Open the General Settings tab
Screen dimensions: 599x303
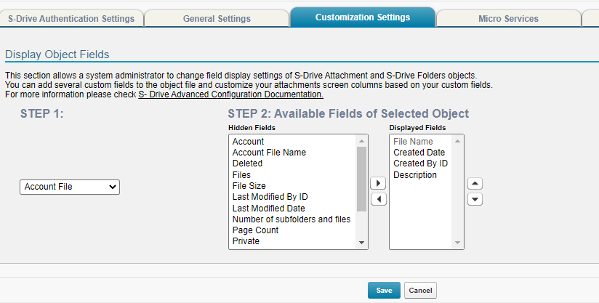(x=217, y=18)
